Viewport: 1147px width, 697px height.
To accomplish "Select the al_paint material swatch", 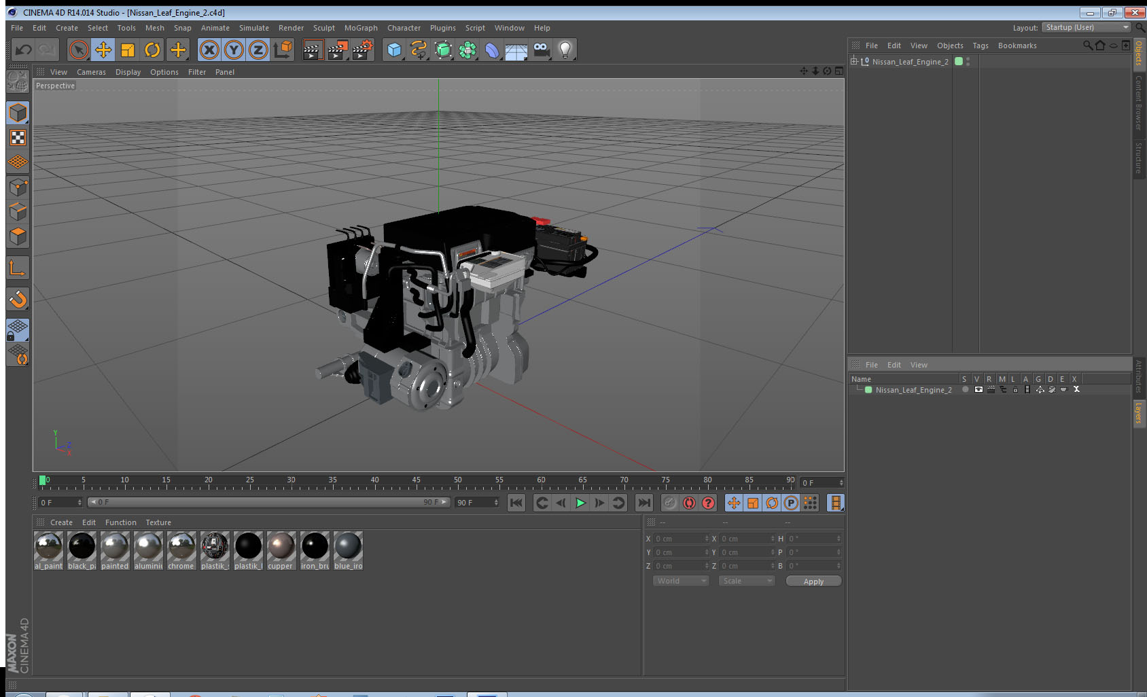I will 48,551.
